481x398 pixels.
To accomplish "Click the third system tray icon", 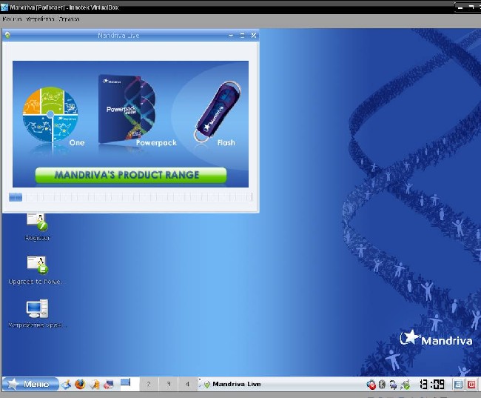I will pos(393,385).
